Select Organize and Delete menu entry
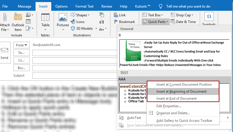 click(x=173, y=113)
